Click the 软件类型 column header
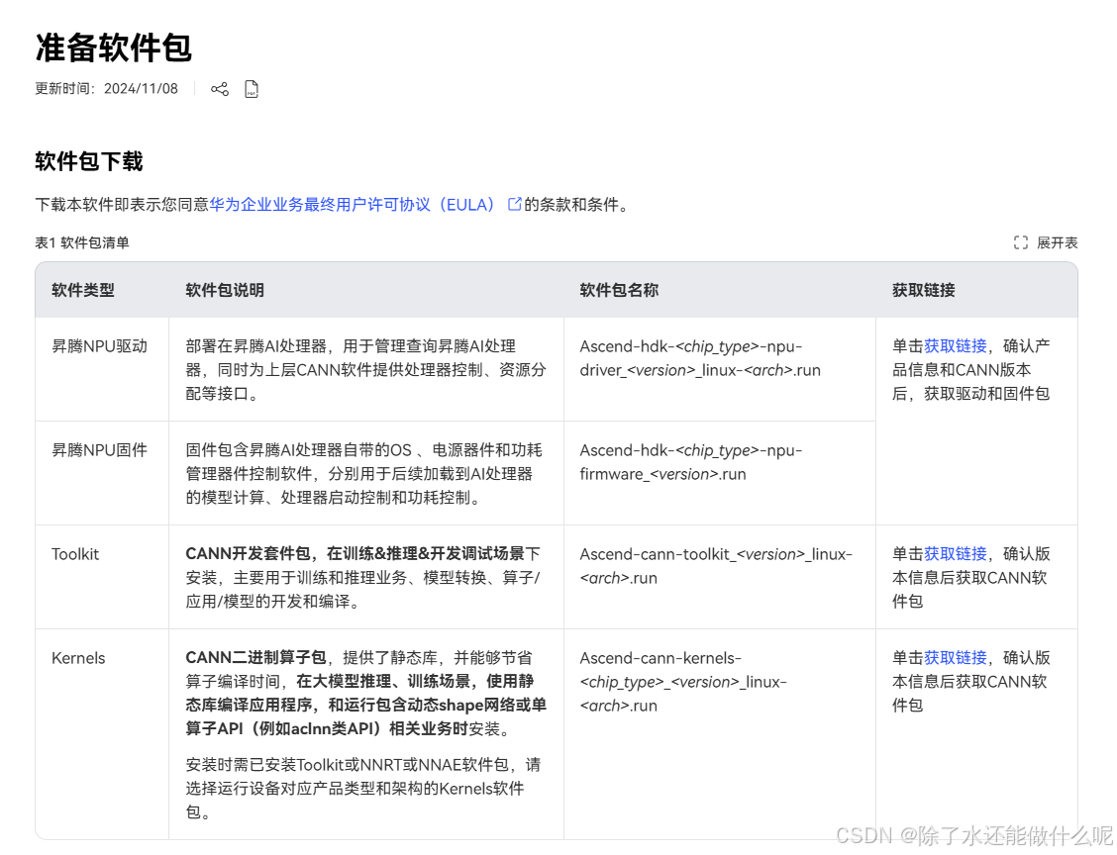This screenshot has width=1117, height=855. [82, 290]
